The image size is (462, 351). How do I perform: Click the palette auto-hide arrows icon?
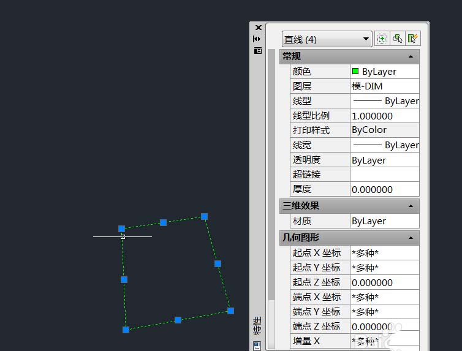pos(258,39)
